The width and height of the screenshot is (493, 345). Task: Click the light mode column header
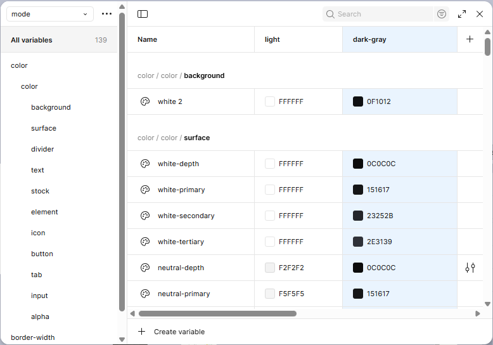click(x=298, y=39)
